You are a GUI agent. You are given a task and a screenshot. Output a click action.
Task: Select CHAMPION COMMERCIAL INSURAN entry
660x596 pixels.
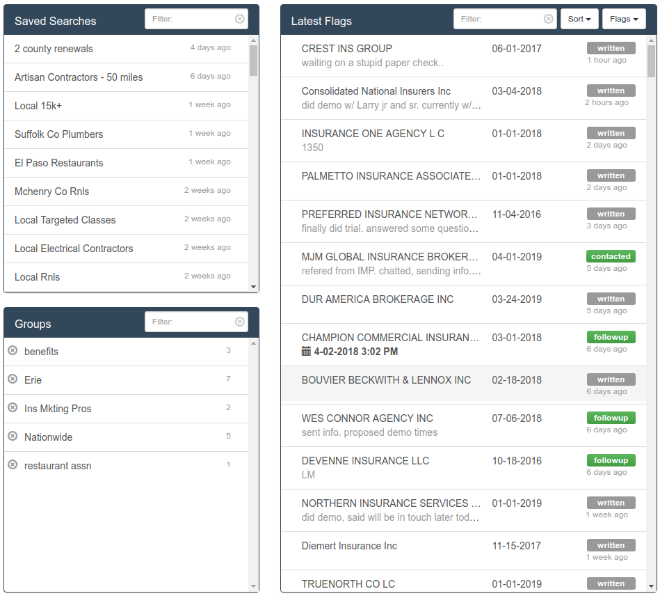click(463, 345)
